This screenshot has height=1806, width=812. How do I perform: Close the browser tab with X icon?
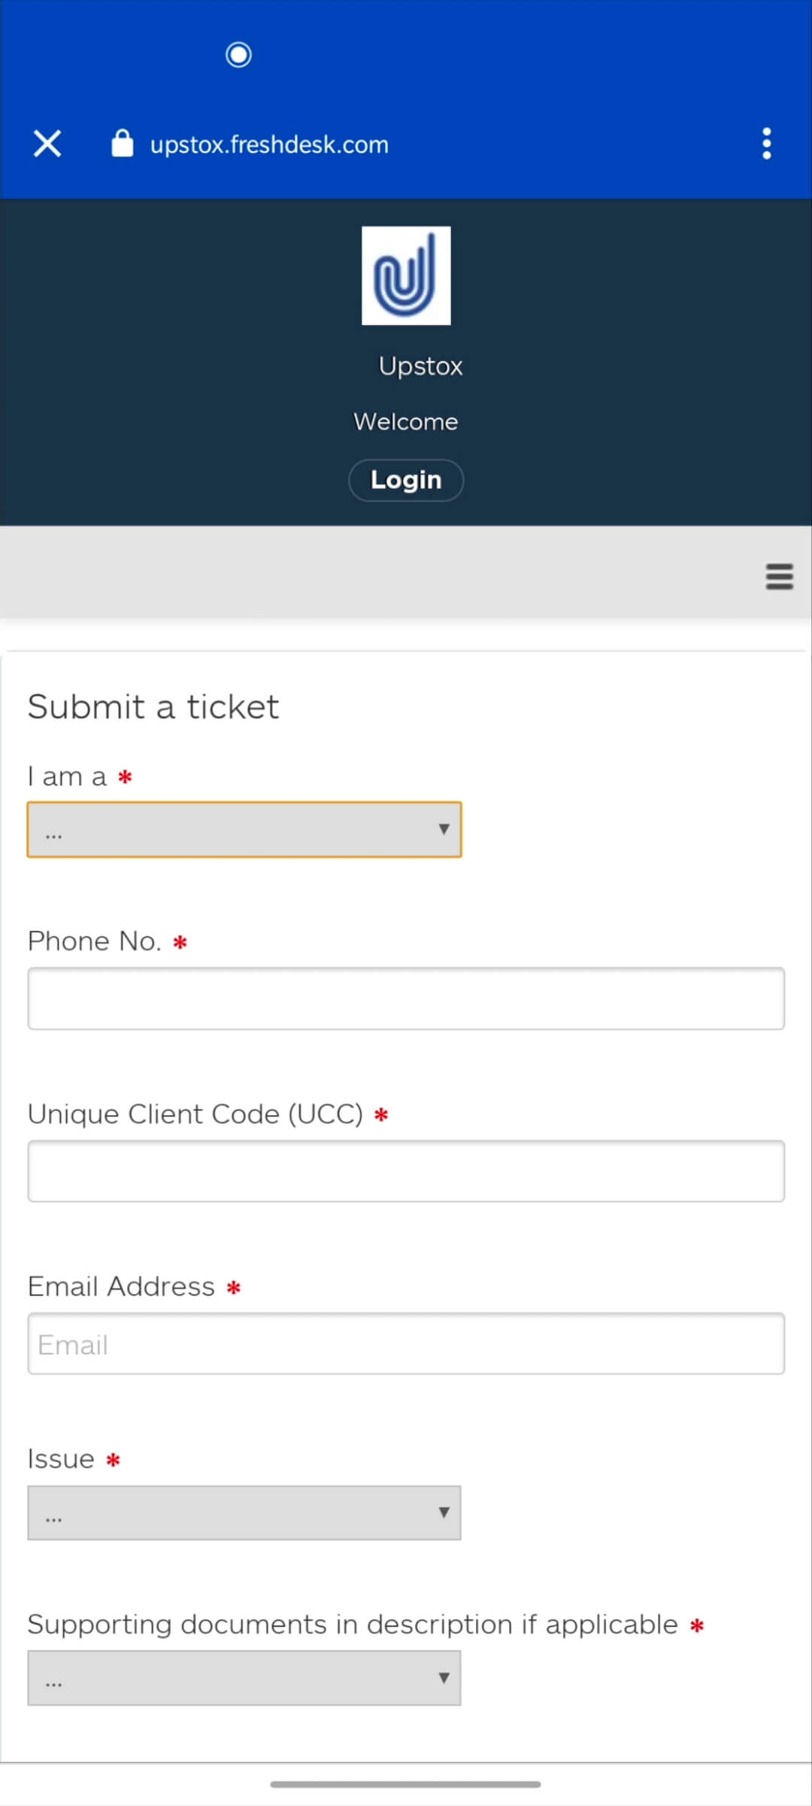[x=47, y=143]
